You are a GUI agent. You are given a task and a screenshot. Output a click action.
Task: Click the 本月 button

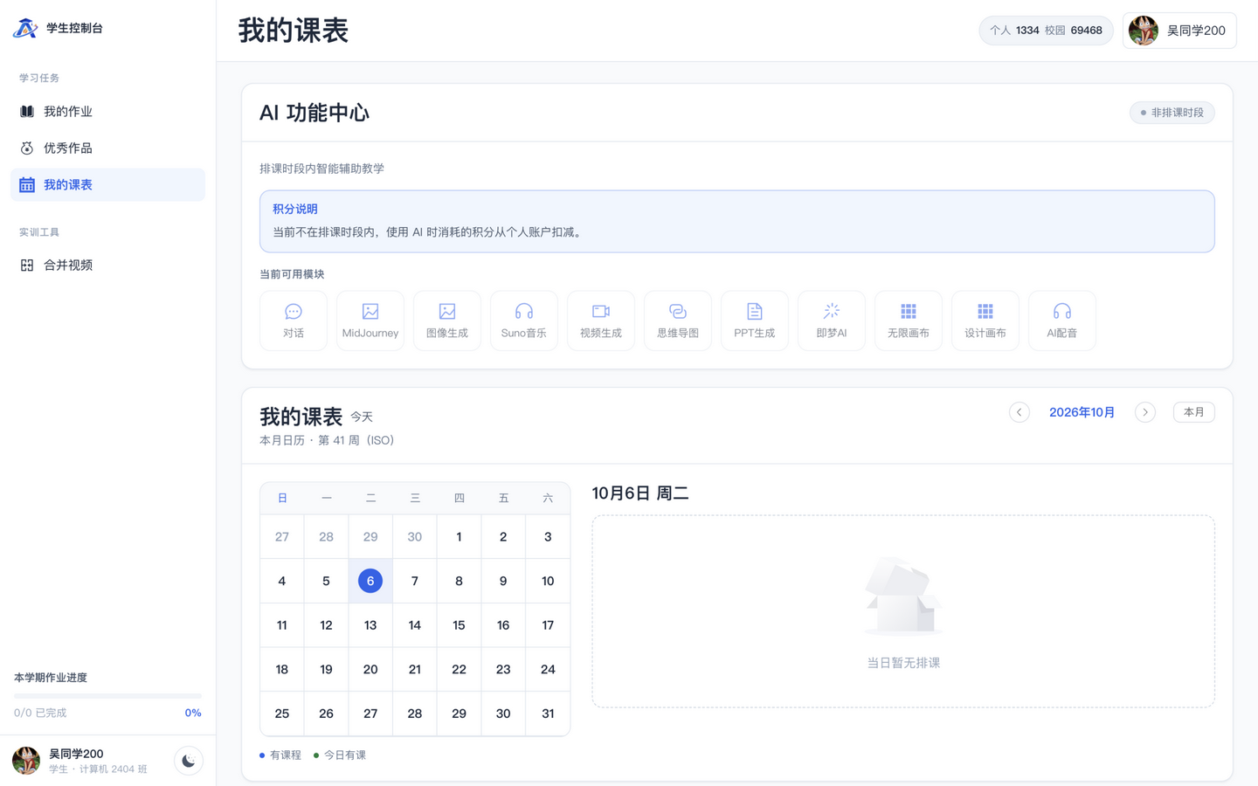tap(1194, 412)
